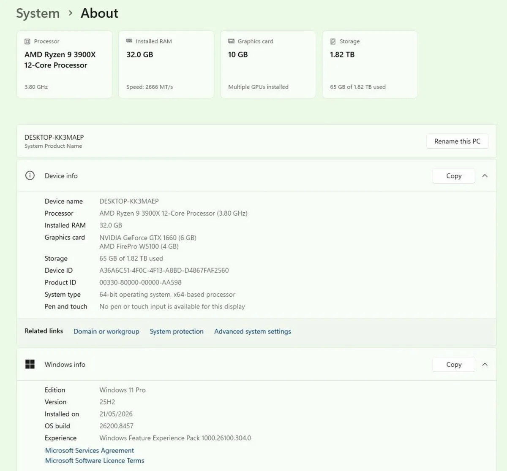
Task: Copy the Device info details
Action: [x=454, y=176]
